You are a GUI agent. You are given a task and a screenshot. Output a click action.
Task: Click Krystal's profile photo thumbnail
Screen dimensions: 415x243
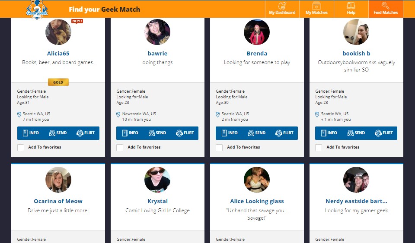(157, 180)
